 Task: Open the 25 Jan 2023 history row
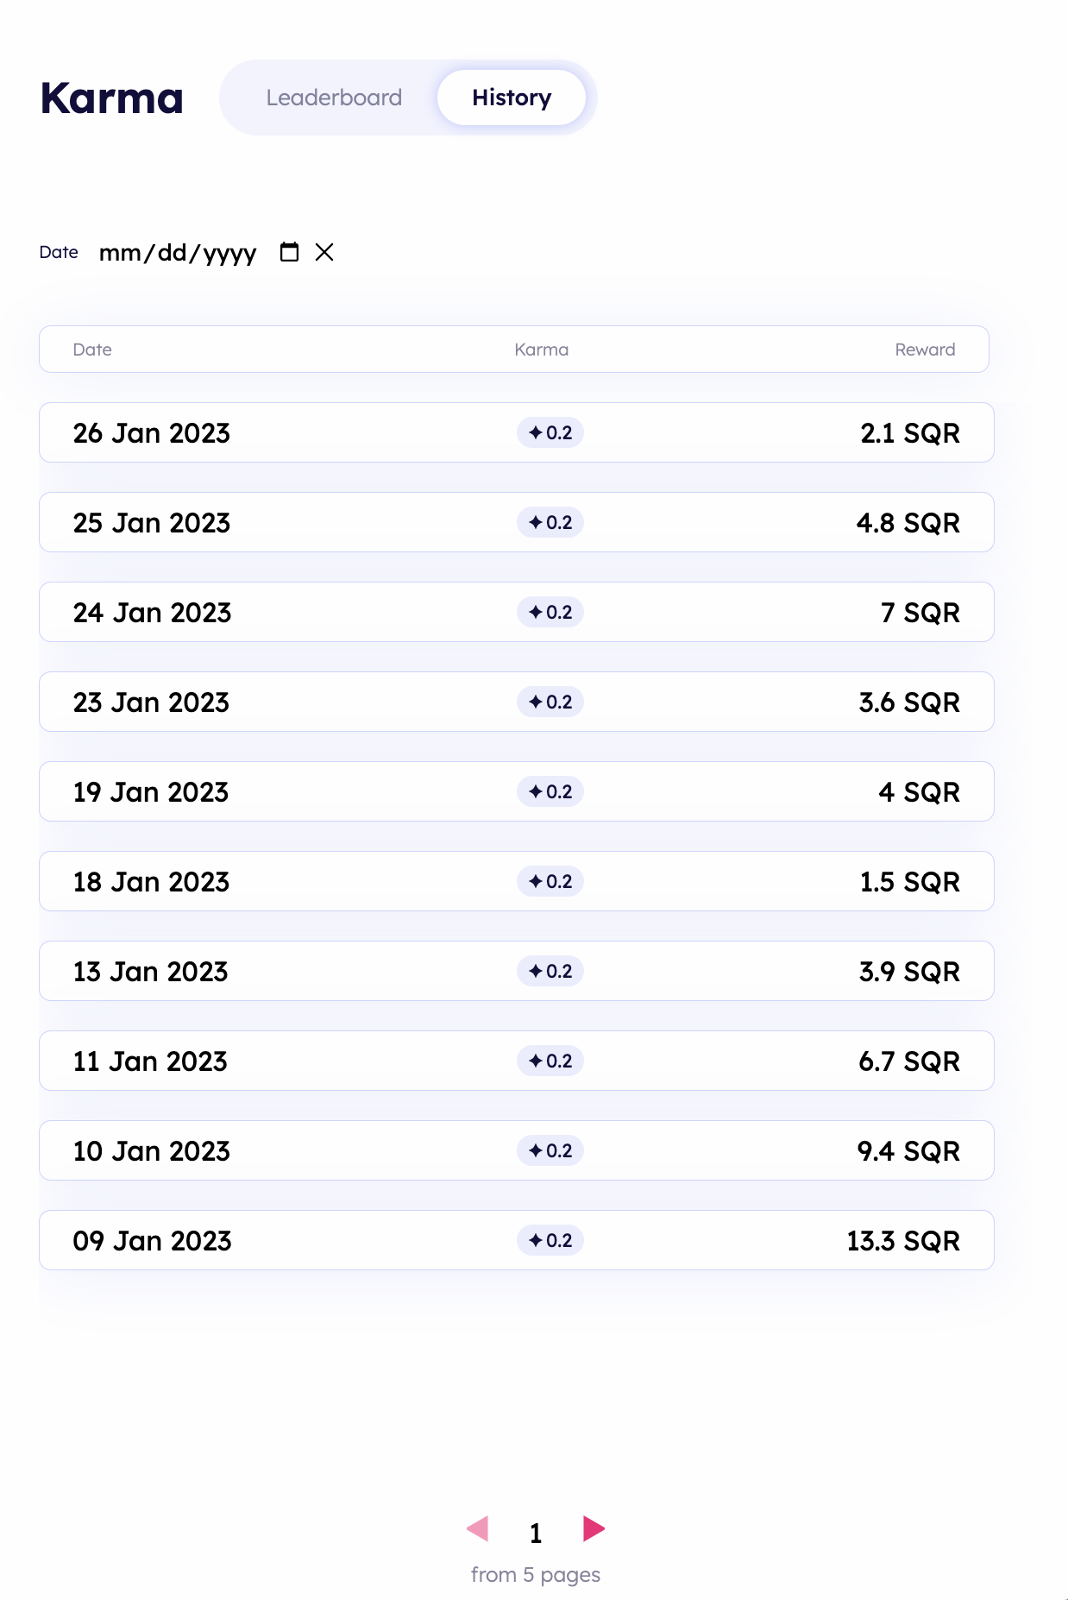click(x=517, y=522)
